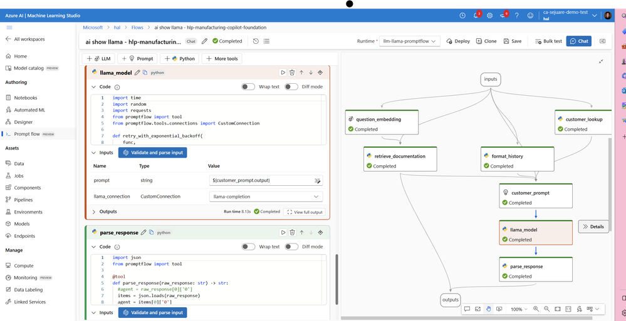Add a Python node
This screenshot has width=626, height=321.
pos(179,59)
